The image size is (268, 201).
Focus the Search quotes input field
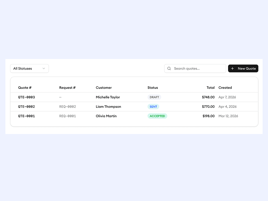pyautogui.click(x=198, y=69)
